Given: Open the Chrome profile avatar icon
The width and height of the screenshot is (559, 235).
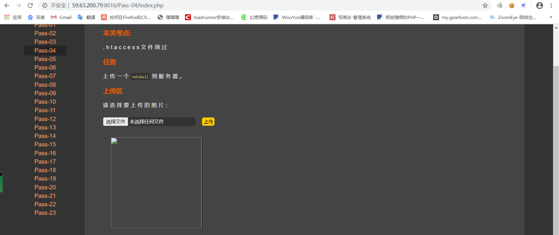Looking at the screenshot, I should (x=540, y=6).
